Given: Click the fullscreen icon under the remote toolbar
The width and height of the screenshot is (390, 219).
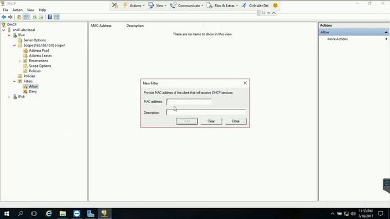Looking at the screenshot, I should click(x=263, y=13).
